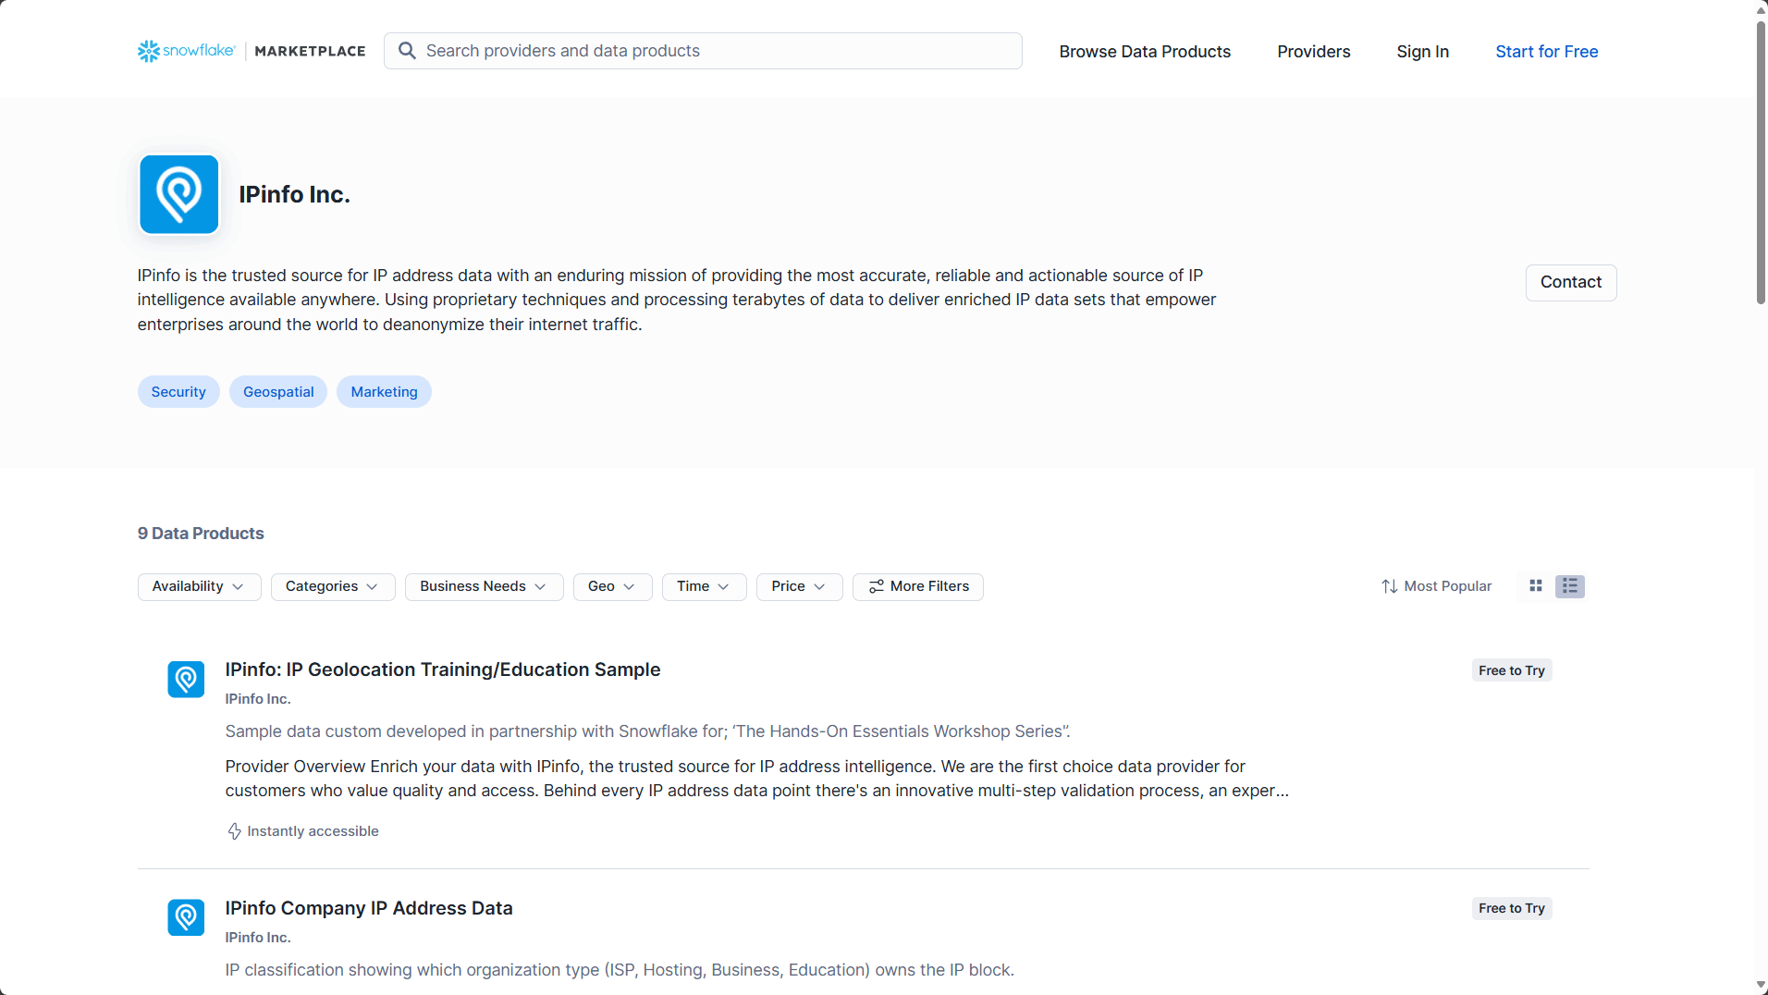Screen dimensions: 1768x995
Task: Open IPinfo Company IP Address Data listing
Action: coord(369,908)
